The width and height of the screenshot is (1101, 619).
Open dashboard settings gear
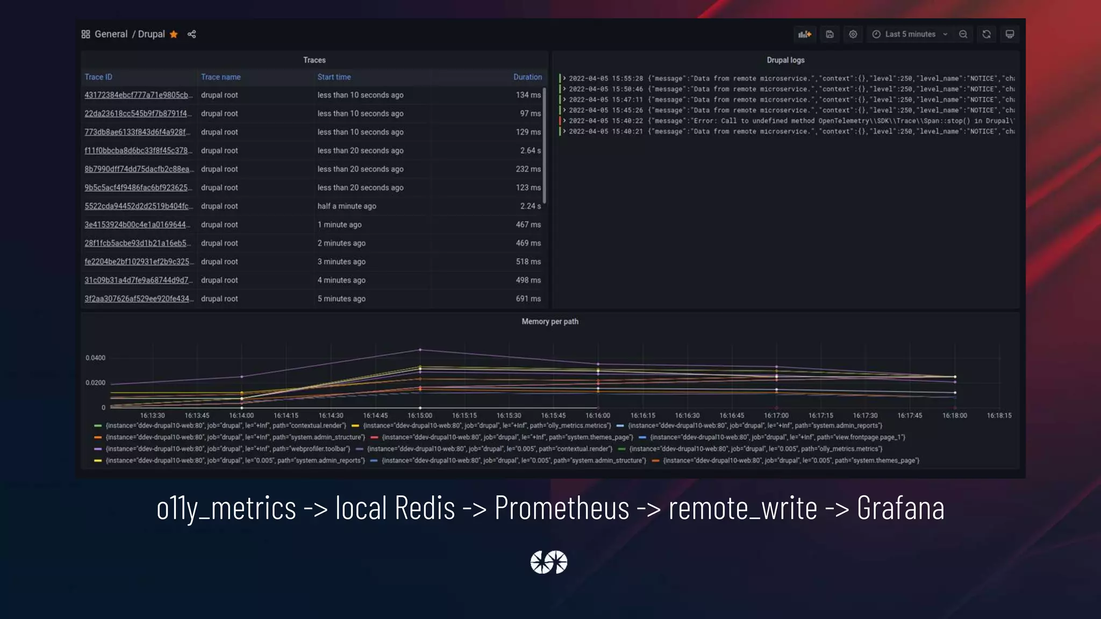pyautogui.click(x=853, y=34)
